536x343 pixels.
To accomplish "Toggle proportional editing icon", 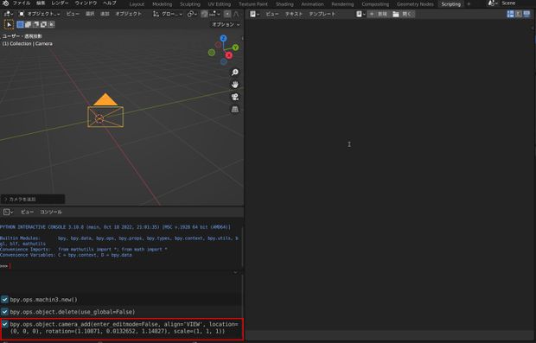I will [227, 14].
